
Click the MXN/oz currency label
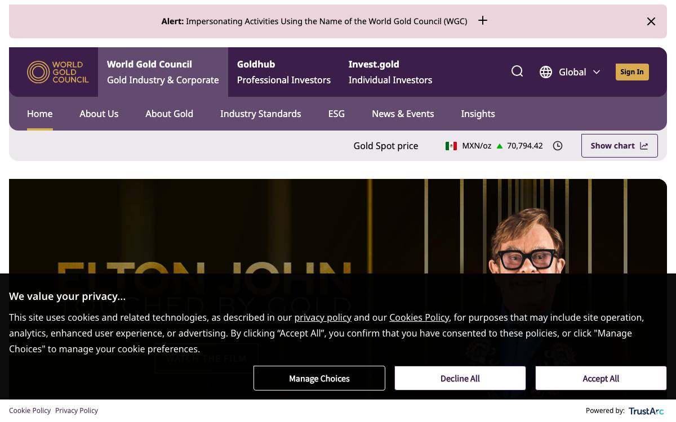[x=477, y=146]
